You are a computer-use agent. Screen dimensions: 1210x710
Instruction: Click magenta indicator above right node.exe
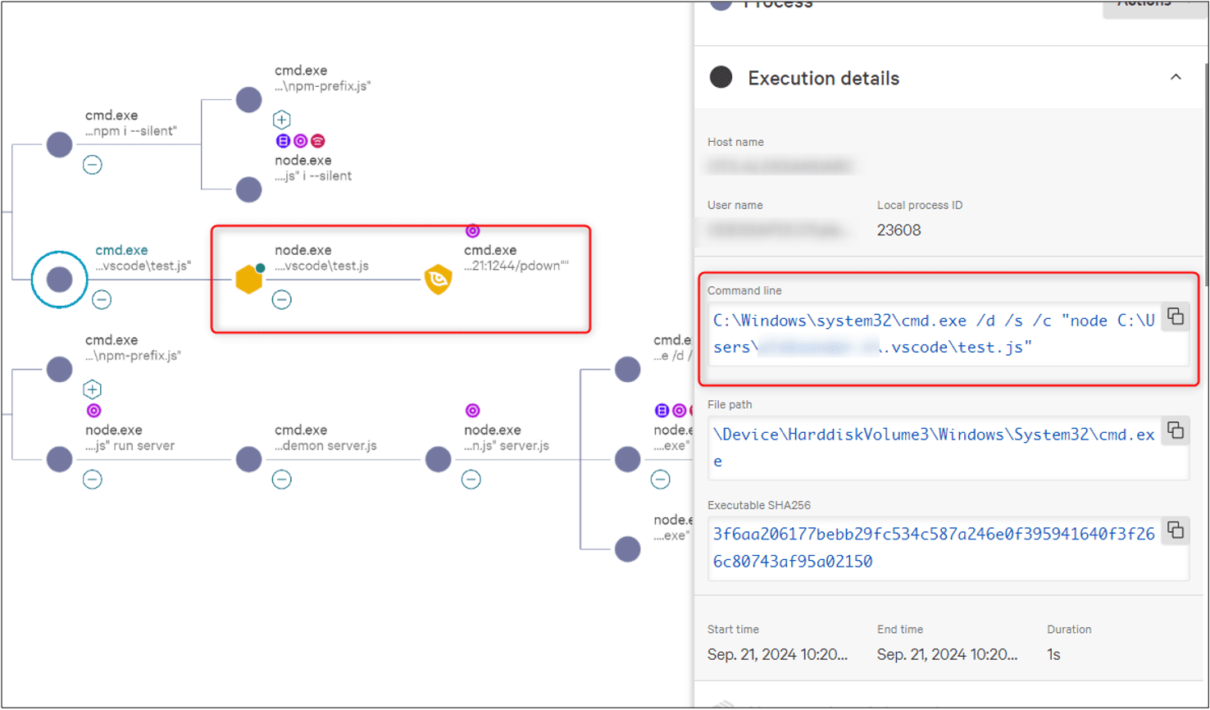coord(679,411)
